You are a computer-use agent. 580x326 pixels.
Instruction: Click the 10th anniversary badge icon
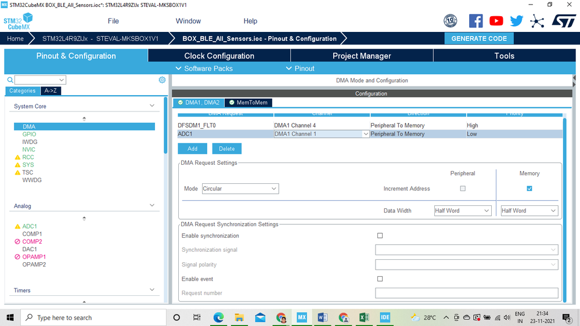450,21
